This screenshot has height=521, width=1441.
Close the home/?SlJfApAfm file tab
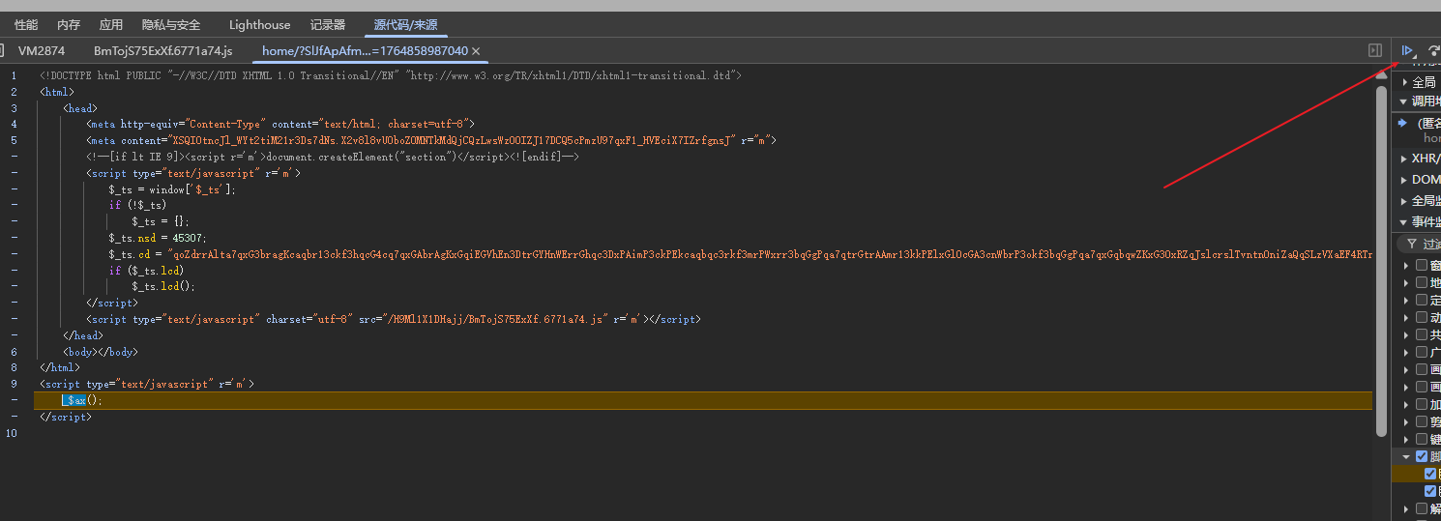click(476, 51)
